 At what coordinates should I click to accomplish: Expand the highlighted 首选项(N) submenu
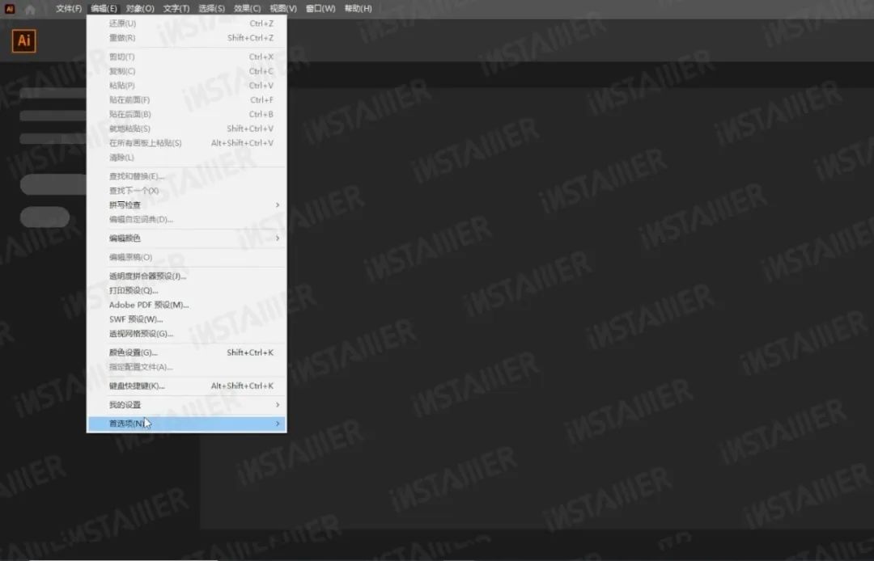tap(187, 424)
